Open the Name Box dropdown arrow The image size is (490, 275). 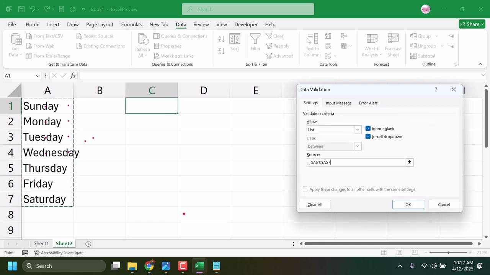click(38, 76)
